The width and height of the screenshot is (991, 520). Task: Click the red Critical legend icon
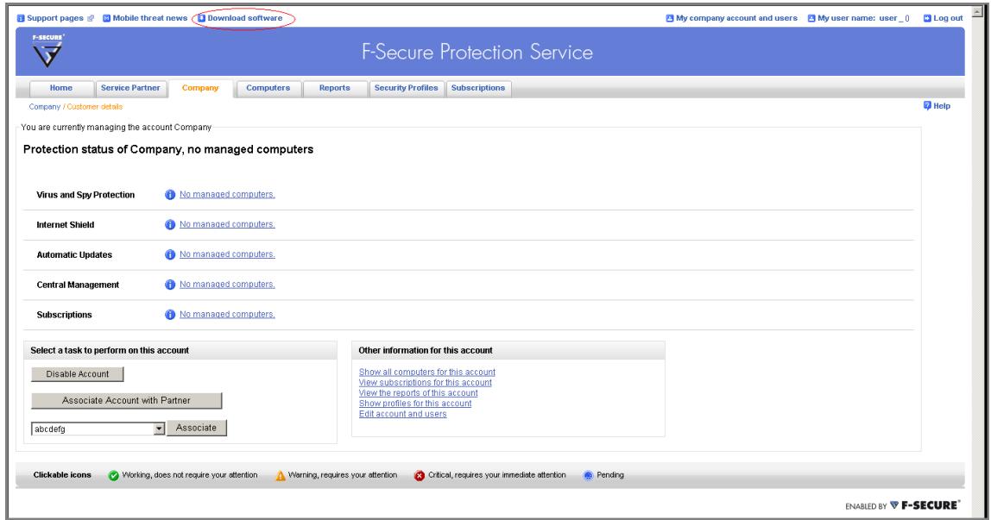click(420, 476)
